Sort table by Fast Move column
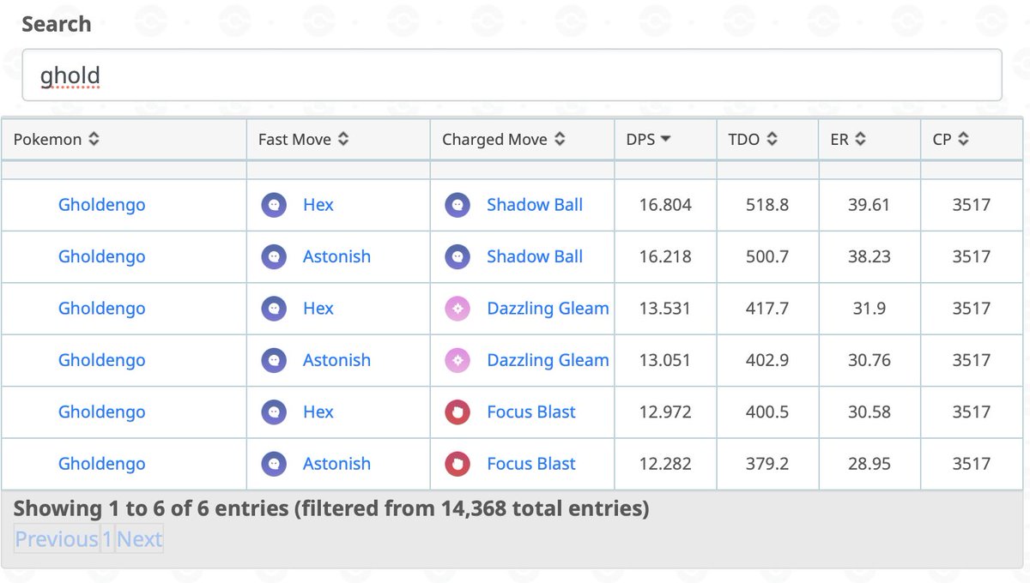The height and width of the screenshot is (583, 1030). point(338,139)
